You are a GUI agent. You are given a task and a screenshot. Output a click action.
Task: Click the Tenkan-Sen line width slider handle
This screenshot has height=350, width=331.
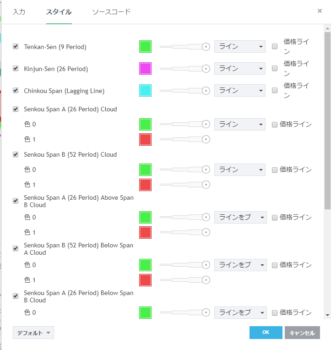206,46
